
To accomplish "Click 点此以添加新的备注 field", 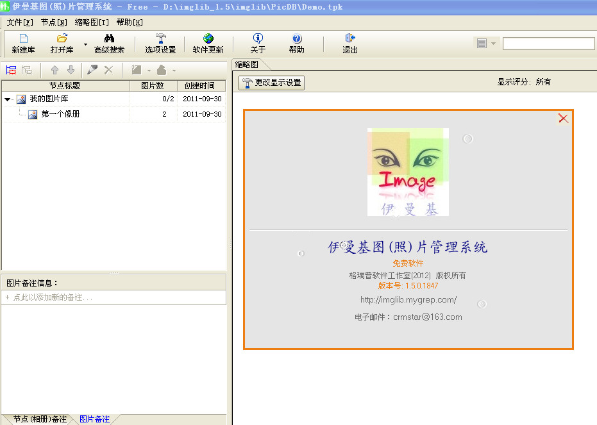I will [114, 297].
